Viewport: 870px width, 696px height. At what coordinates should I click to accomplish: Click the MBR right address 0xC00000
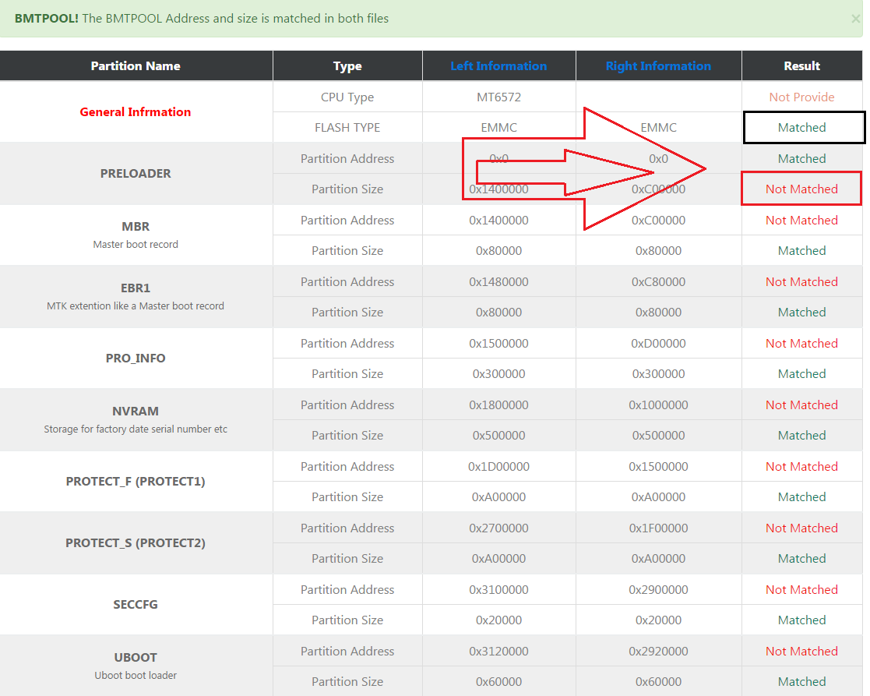click(x=659, y=221)
